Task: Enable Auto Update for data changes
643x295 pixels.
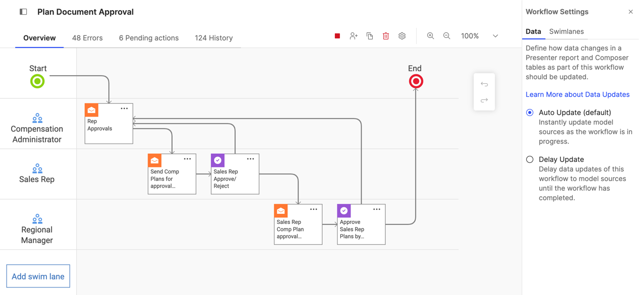Action: tap(529, 112)
